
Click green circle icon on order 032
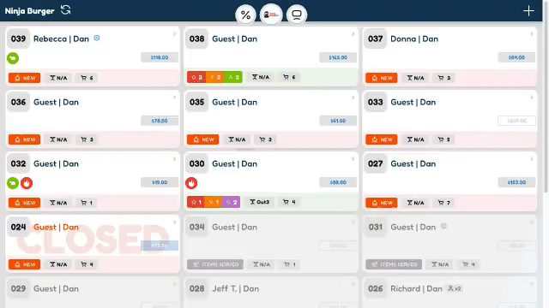[x=13, y=183]
